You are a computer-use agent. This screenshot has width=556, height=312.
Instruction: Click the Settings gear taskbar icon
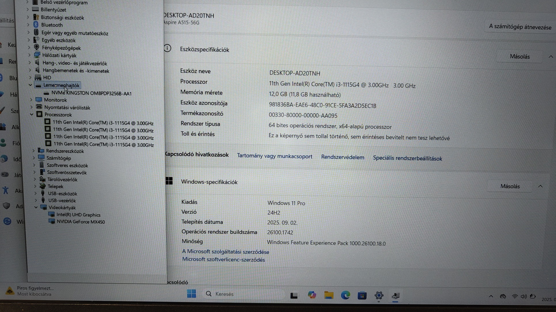(379, 295)
